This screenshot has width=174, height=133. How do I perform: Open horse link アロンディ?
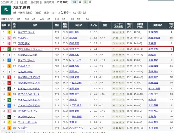pyautogui.click(x=24, y=44)
